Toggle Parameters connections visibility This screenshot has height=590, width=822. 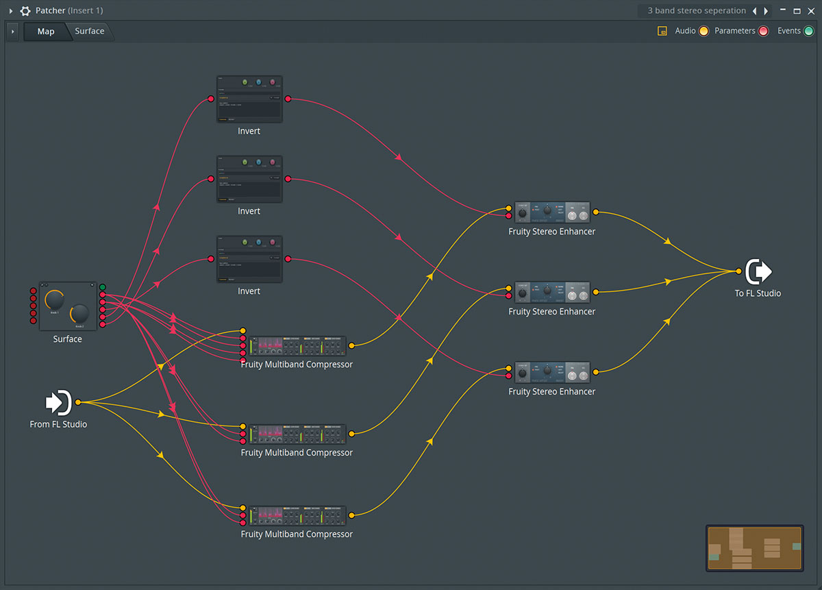763,31
